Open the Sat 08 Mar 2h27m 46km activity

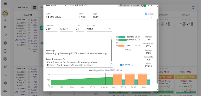[163, 77]
